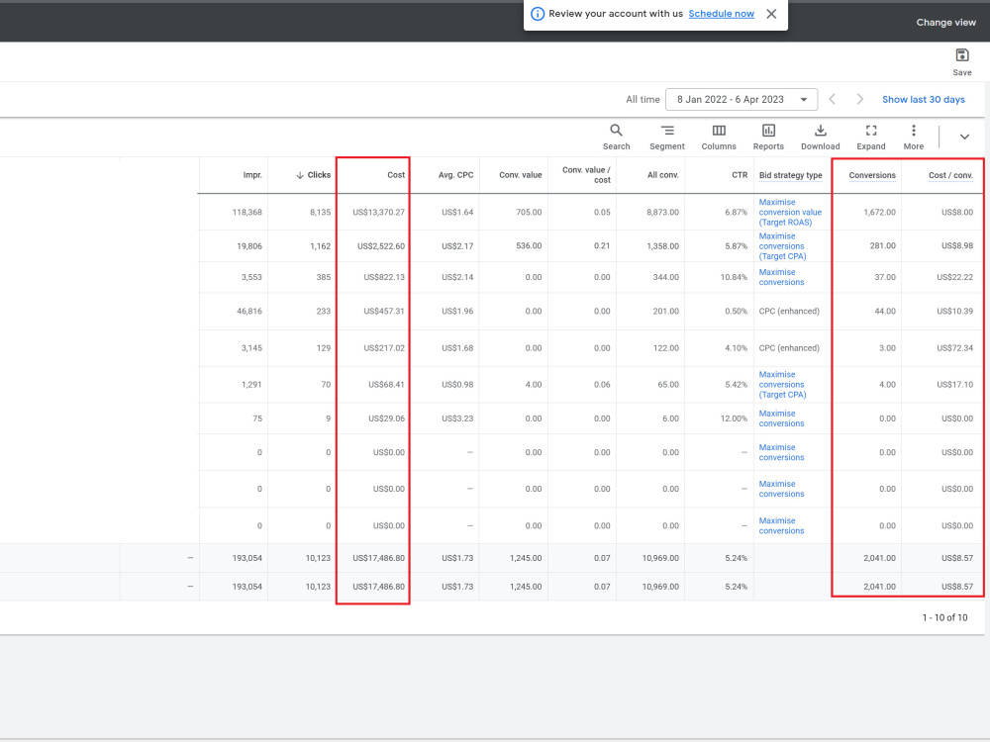Click the 1,672.00 conversions cell
The height and width of the screenshot is (742, 990).
click(879, 212)
